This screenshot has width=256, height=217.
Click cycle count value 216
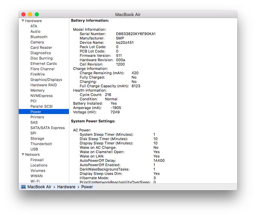tap(108, 95)
